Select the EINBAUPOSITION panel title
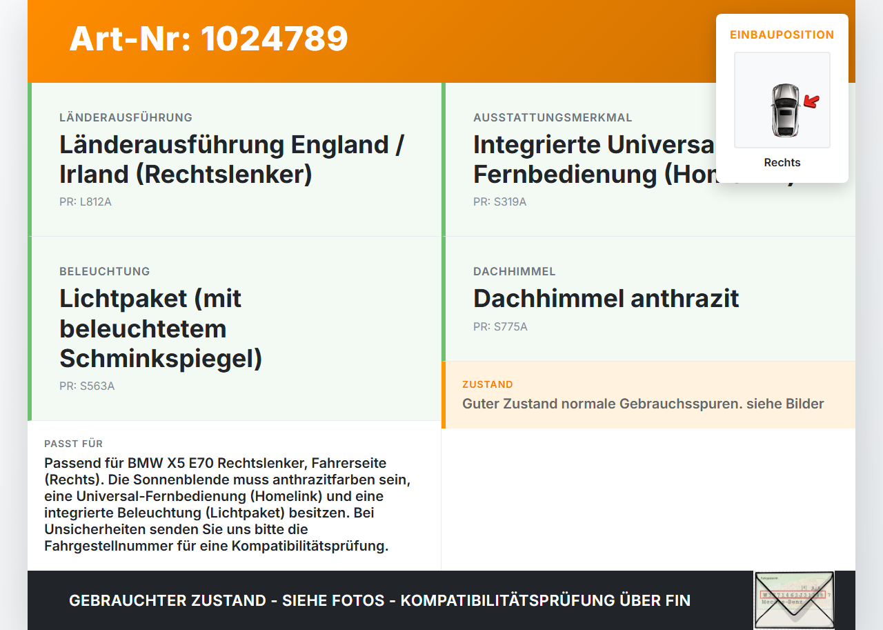Screen dimensions: 883x630 click(x=782, y=35)
